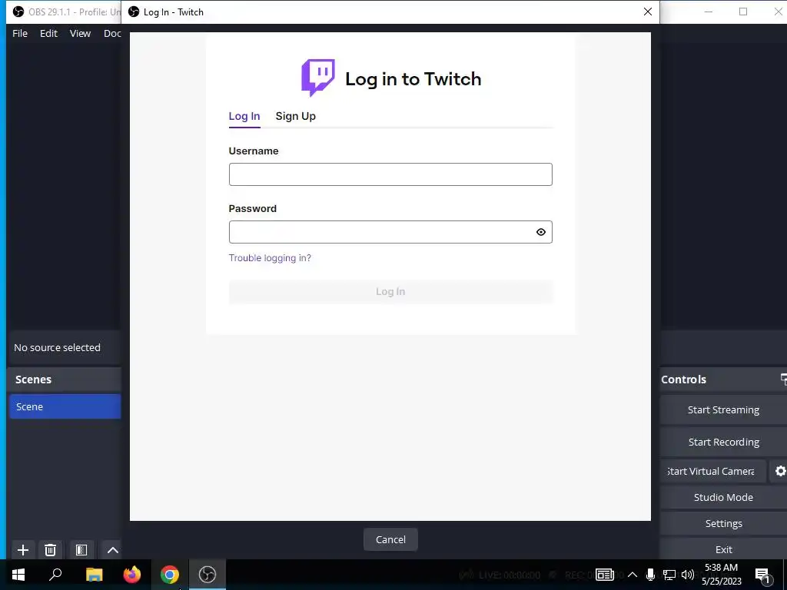Open File Explorer from taskbar
Viewport: 787px width, 590px height.
94,575
